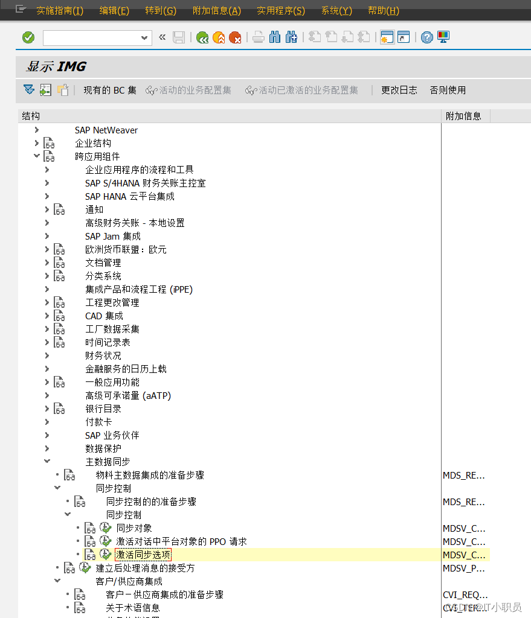The image size is (531, 618).
Task: Open the 帮助(H) menu
Action: (384, 11)
